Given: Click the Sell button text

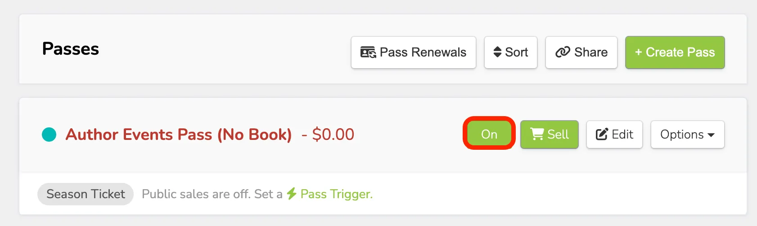Looking at the screenshot, I should point(558,135).
